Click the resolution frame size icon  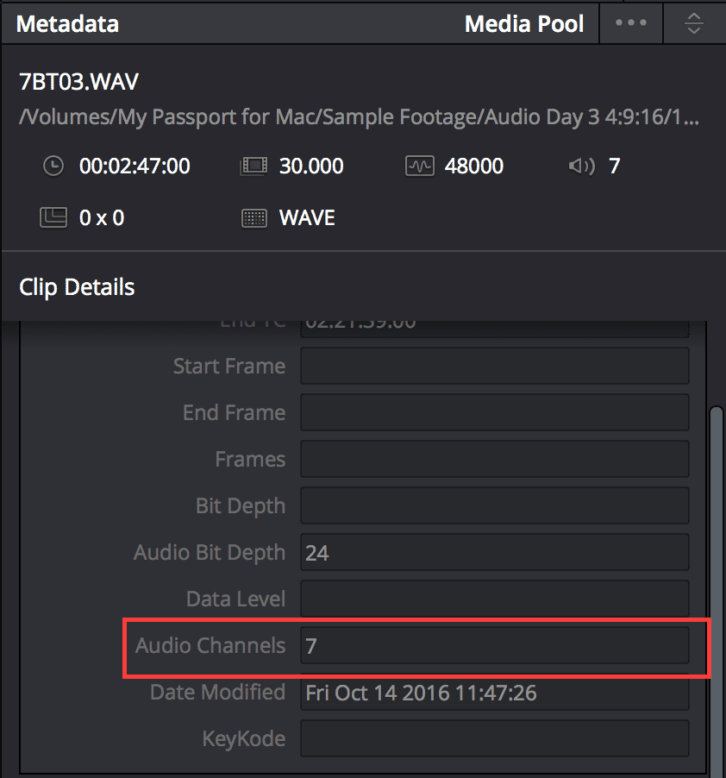(53, 217)
